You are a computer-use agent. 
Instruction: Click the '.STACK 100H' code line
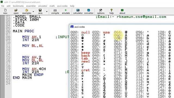click(x=26, y=20)
